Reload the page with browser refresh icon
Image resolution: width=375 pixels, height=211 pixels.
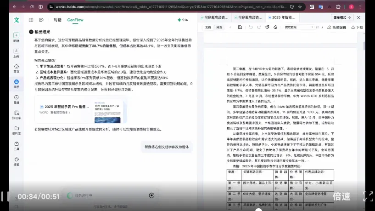click(32, 7)
